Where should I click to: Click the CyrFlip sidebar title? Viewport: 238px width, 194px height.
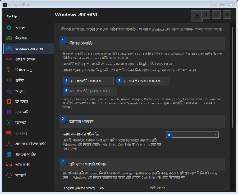12,16
